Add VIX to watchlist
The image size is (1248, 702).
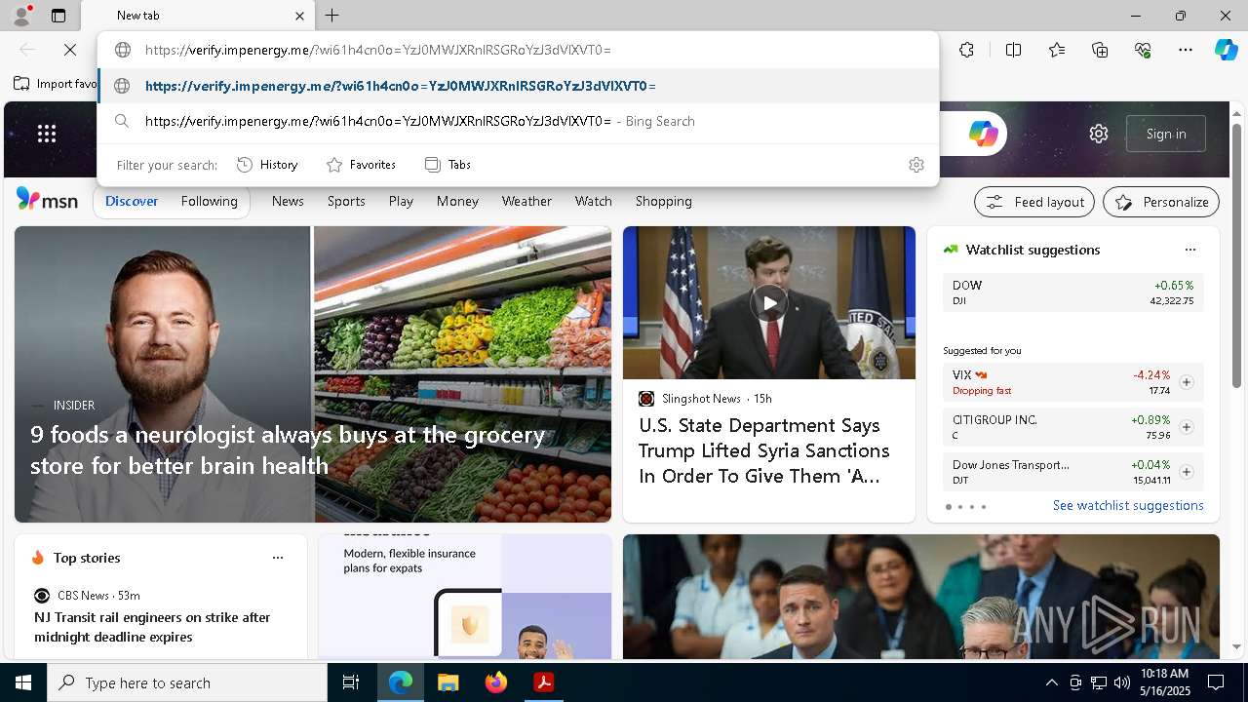(1187, 382)
